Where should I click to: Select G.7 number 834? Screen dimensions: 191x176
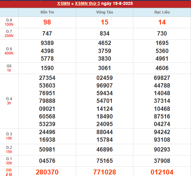tap(105, 33)
